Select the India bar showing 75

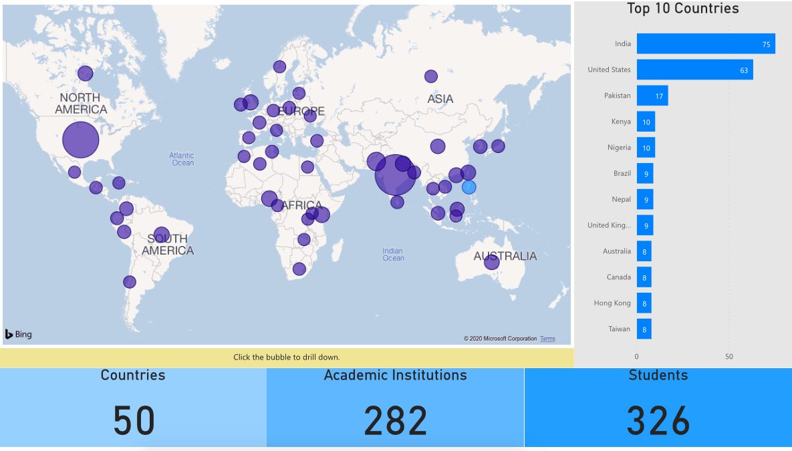[705, 44]
